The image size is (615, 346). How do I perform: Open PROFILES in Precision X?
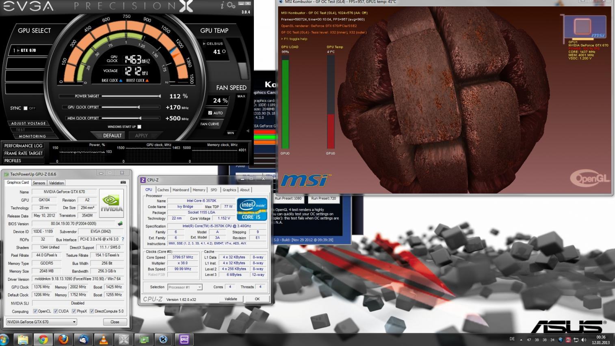tap(23, 161)
